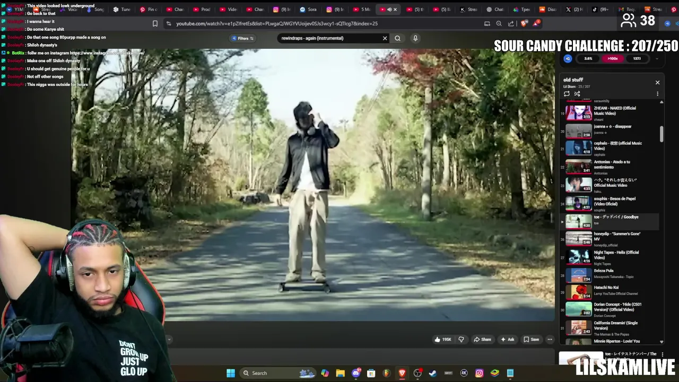Open options for the toe recommended video
Screen dimensions: 679x382
[x=662, y=354]
